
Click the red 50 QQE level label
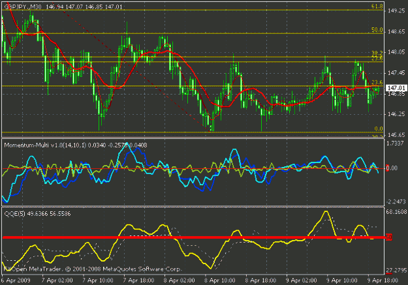point(389,237)
